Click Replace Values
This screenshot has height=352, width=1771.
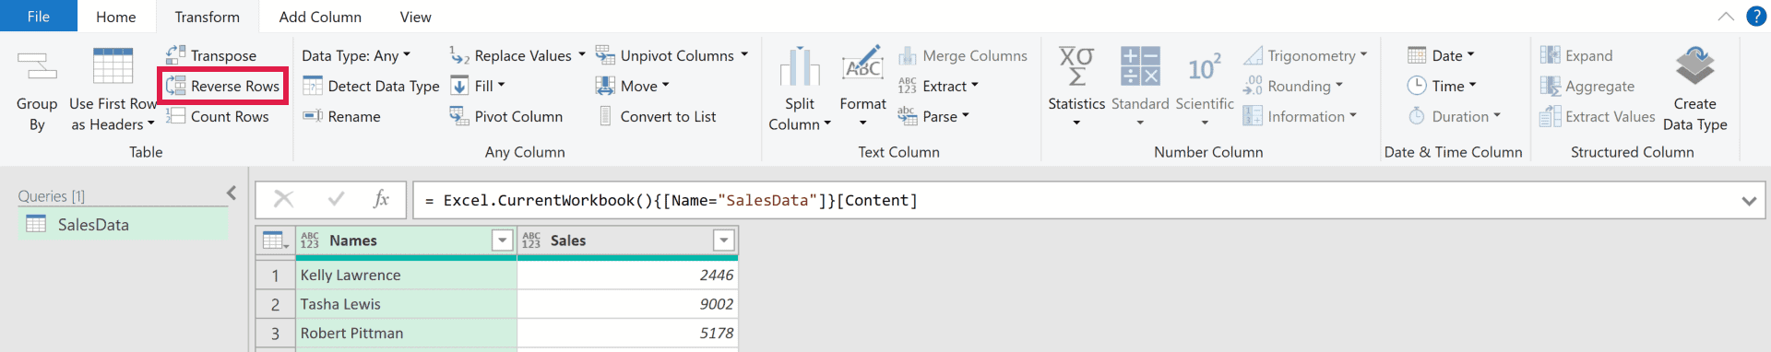coord(511,55)
